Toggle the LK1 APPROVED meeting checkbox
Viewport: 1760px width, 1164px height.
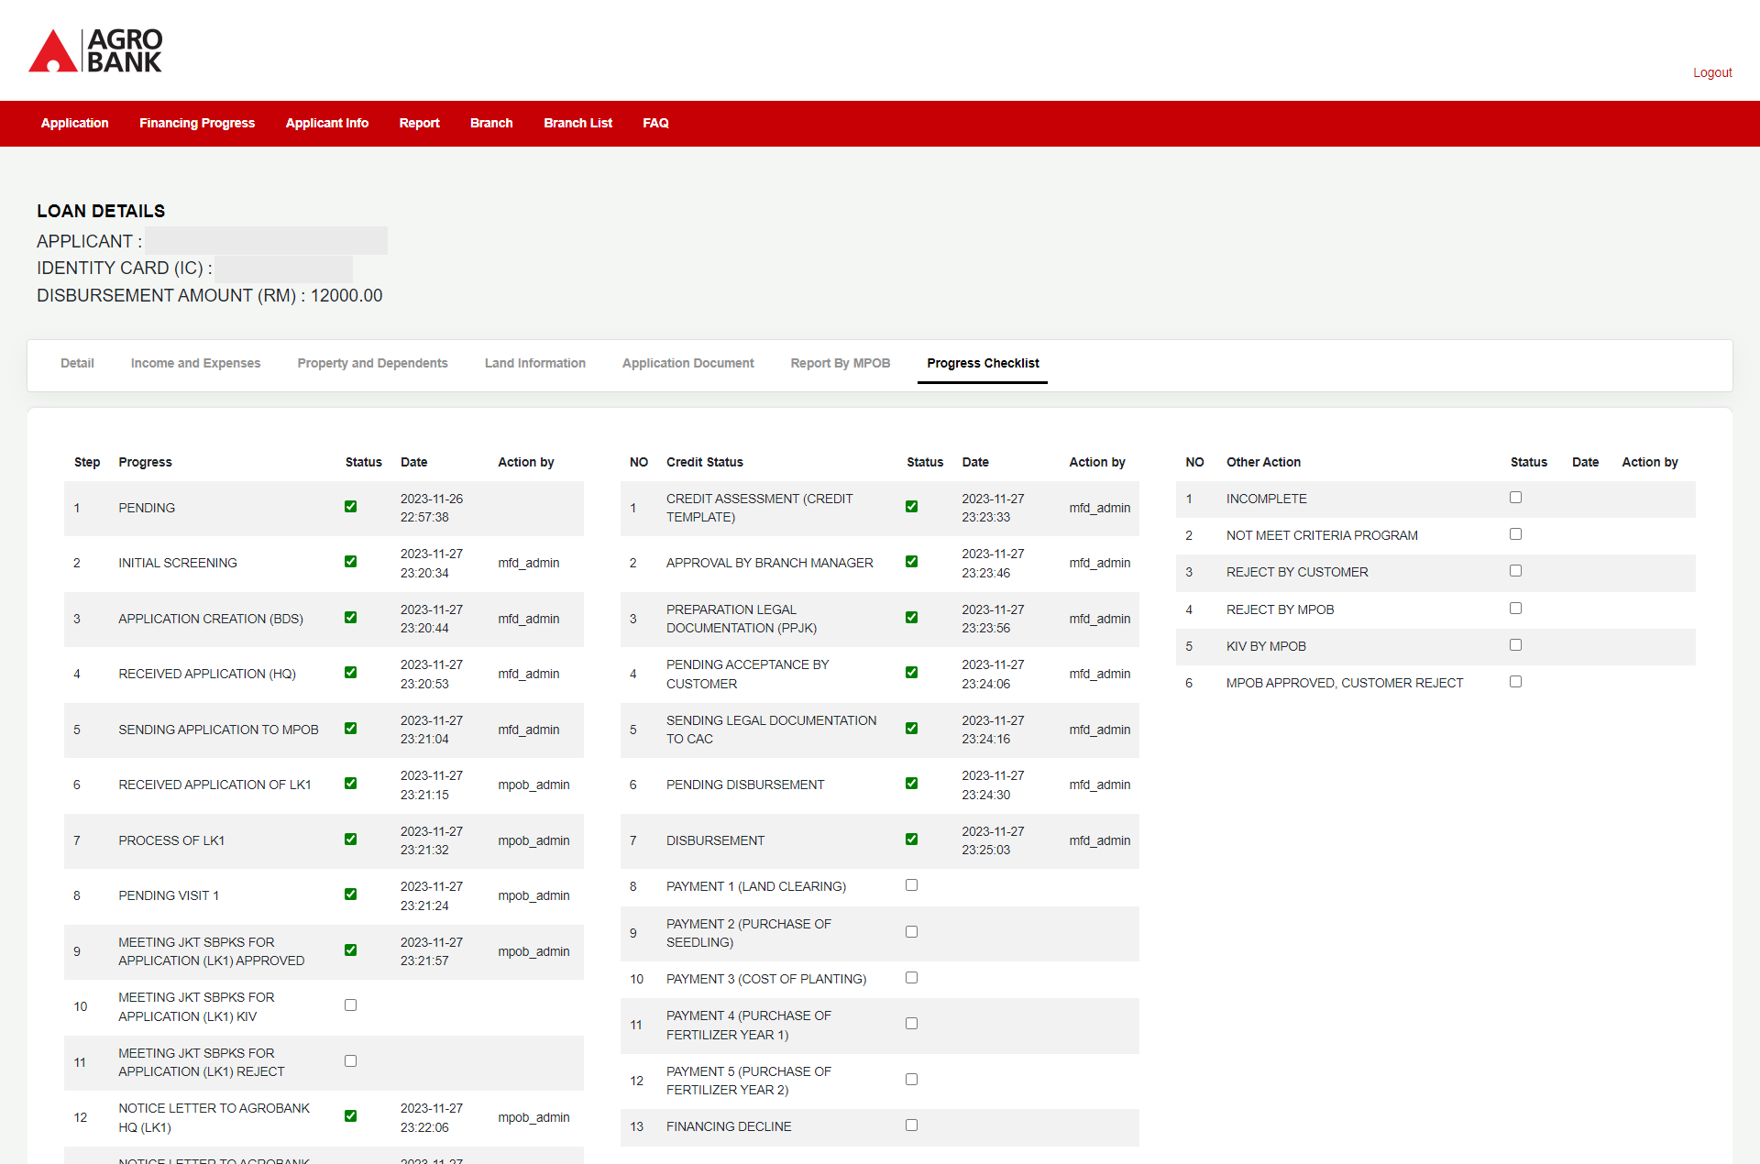[350, 950]
